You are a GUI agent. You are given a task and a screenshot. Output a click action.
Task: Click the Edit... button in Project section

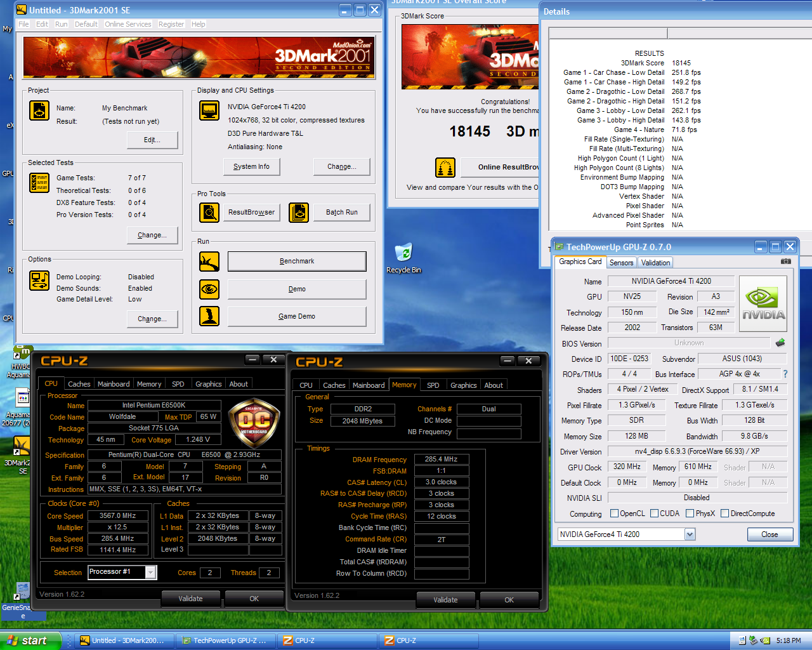pos(152,140)
